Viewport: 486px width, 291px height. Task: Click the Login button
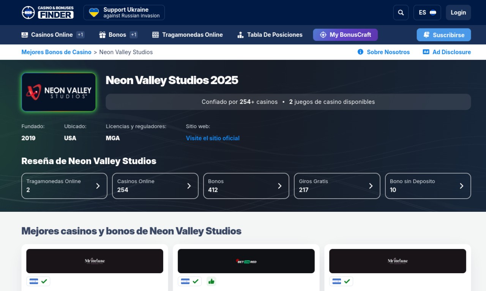tap(458, 13)
